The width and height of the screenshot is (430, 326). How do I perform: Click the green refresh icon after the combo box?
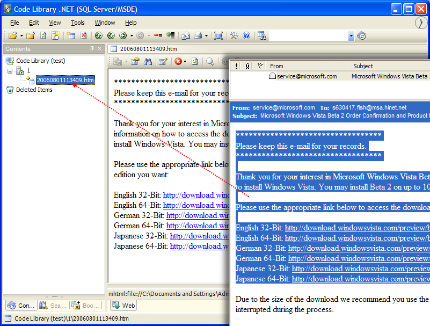pos(361,35)
